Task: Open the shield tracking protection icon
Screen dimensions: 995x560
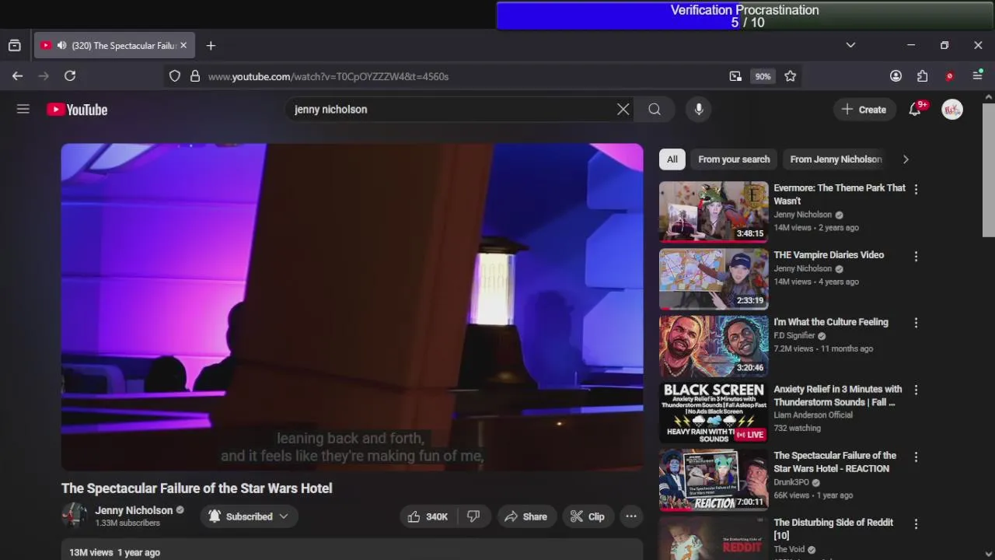Action: coord(175,76)
